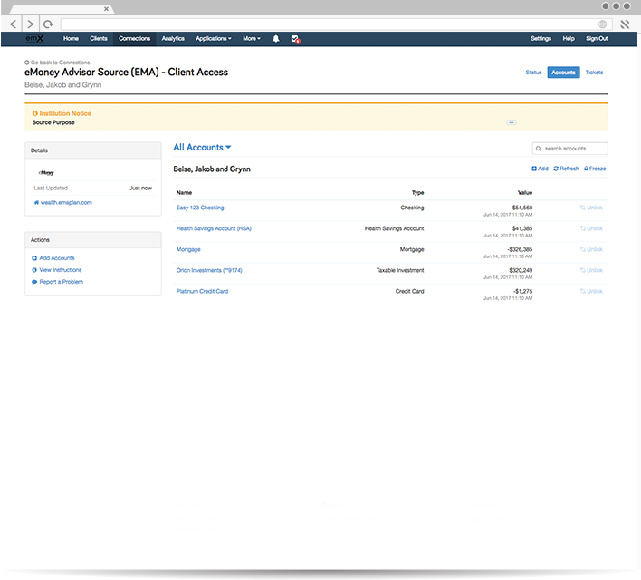This screenshot has width=641, height=580.
Task: Click the globe icon in address bar
Action: pyautogui.click(x=602, y=24)
